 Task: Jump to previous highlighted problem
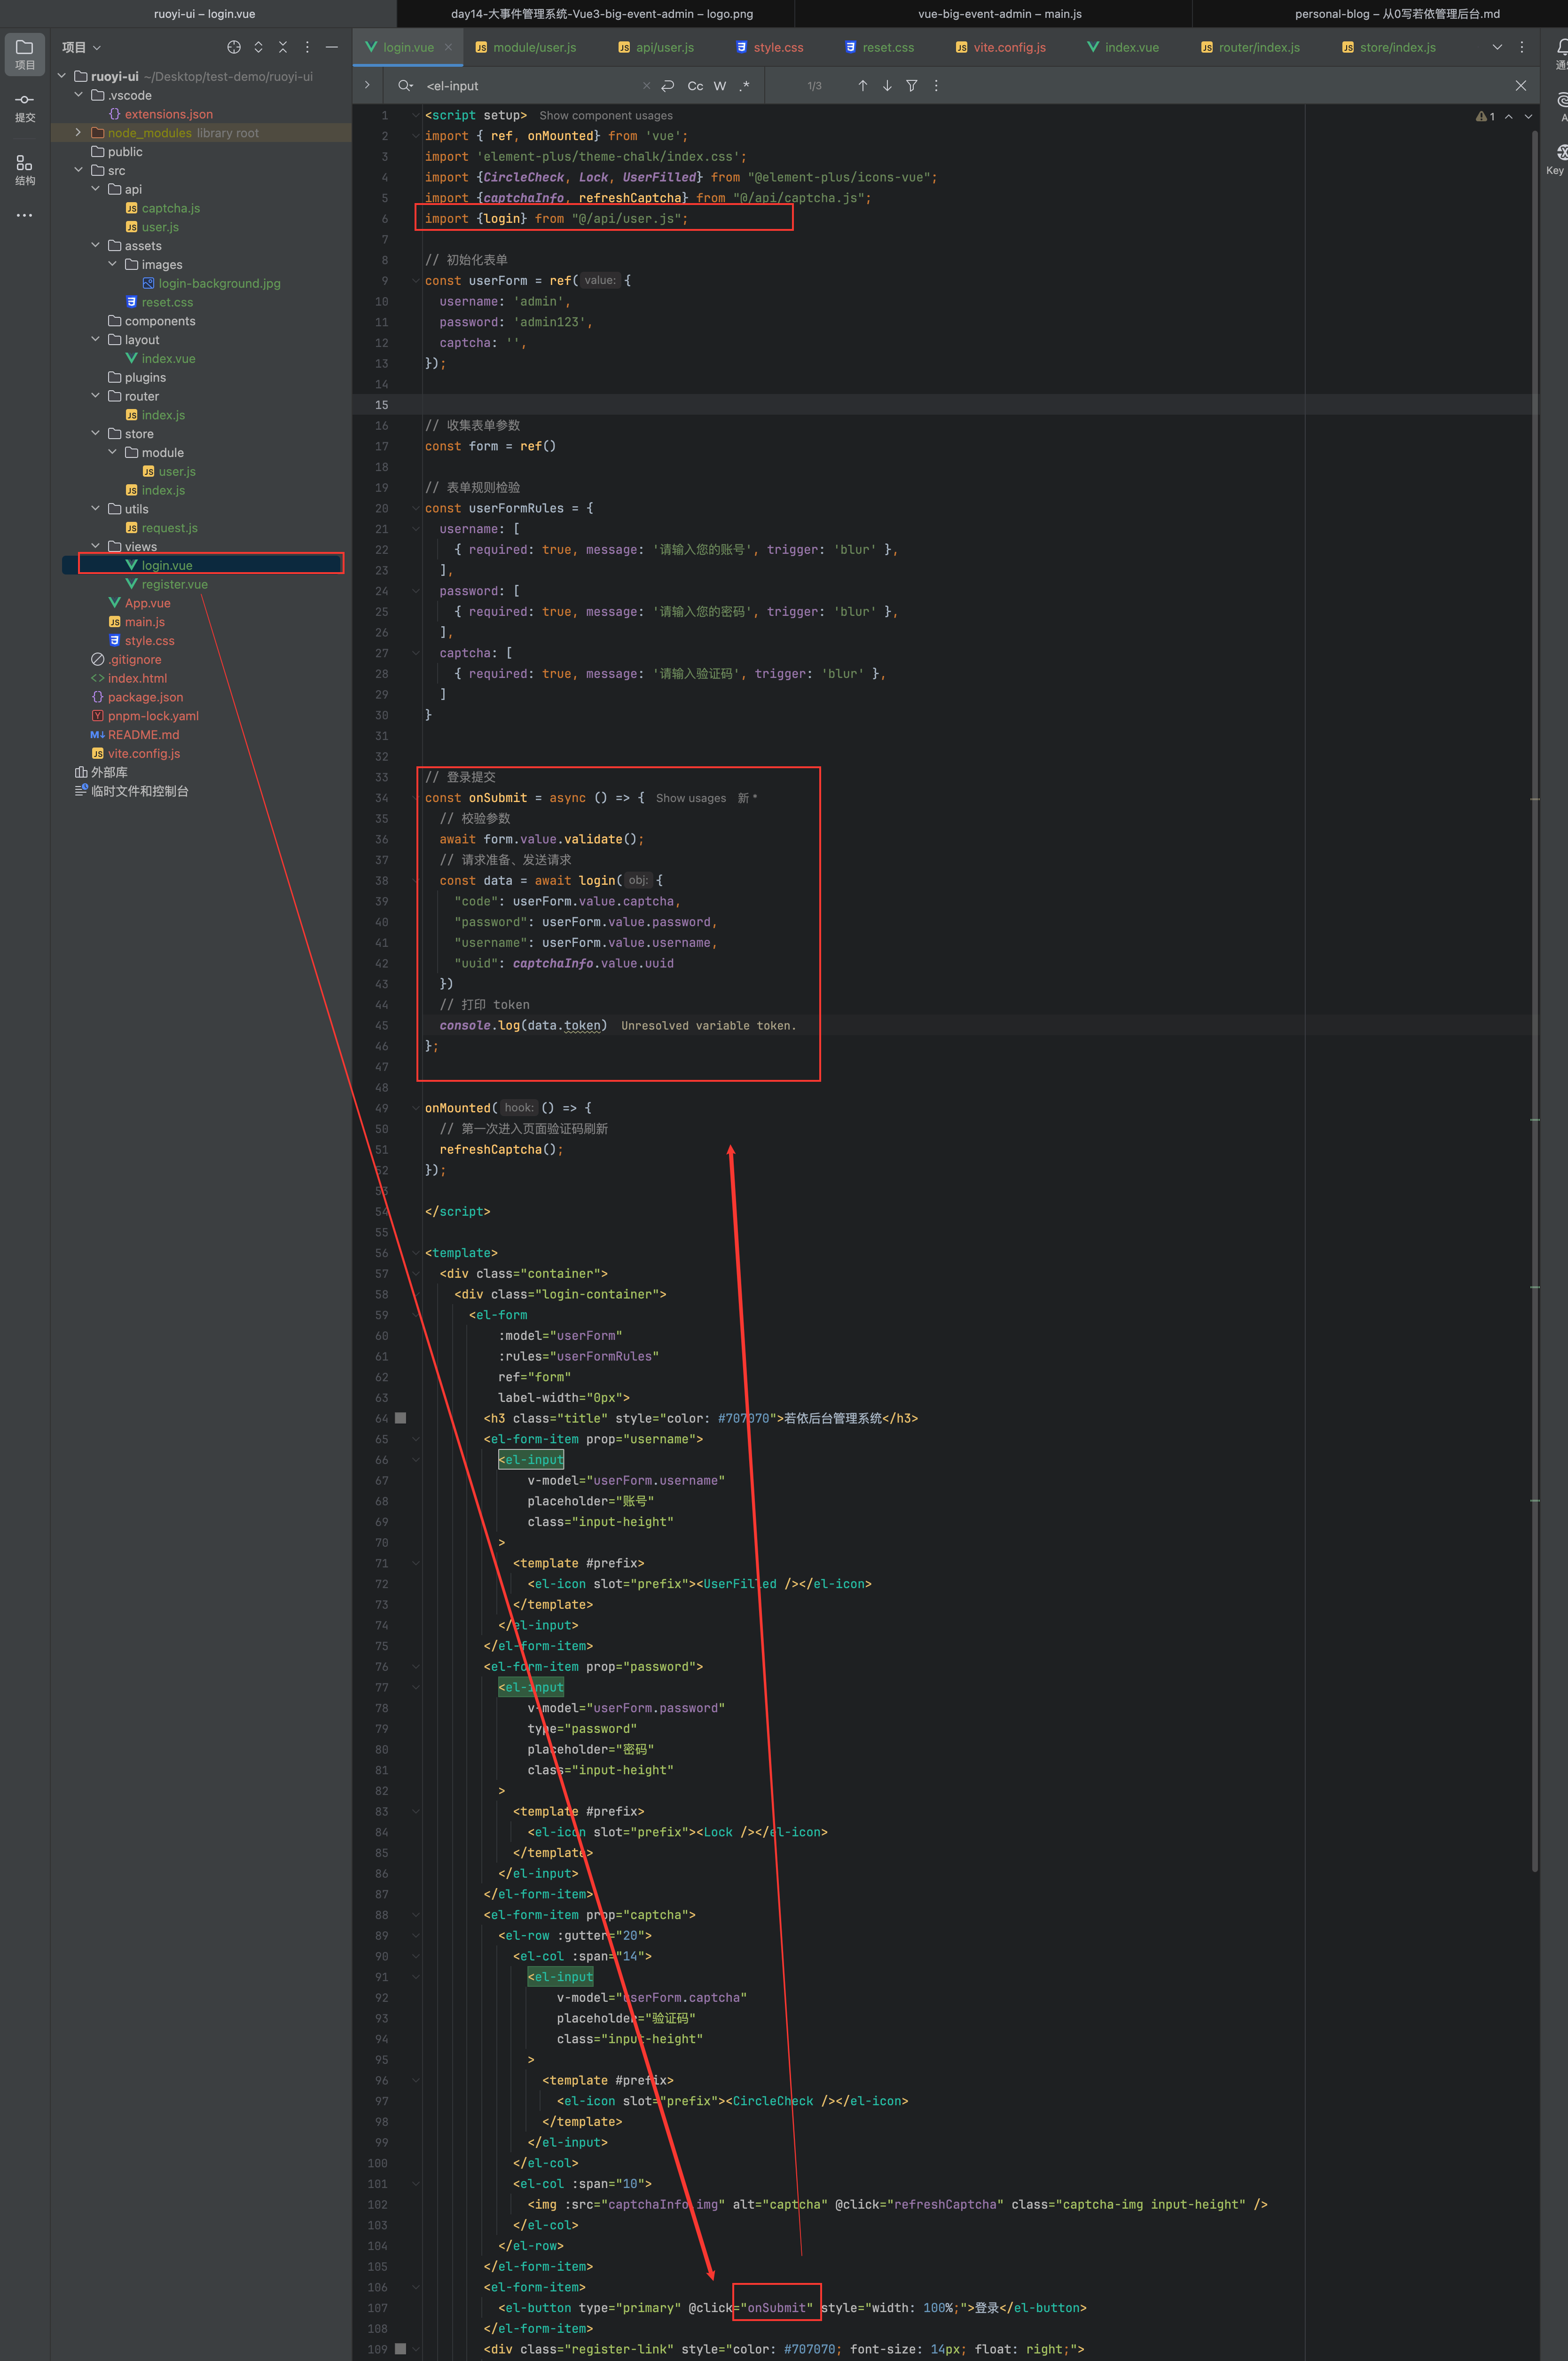coord(1509,117)
